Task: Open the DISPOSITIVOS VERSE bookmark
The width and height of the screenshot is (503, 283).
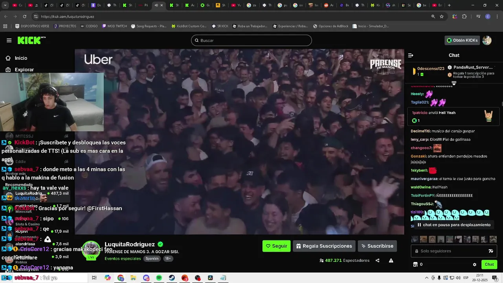Action: click(32, 26)
